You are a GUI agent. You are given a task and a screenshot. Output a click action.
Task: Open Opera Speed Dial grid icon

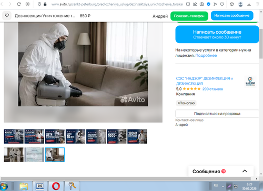(27, 4)
